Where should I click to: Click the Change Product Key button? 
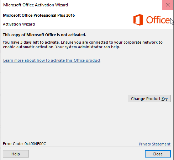149,99
